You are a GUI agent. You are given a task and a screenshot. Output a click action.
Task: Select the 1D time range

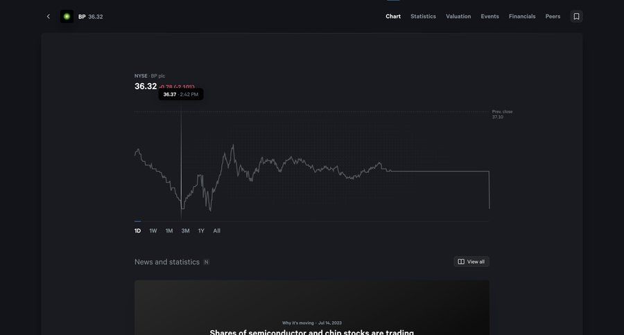137,230
